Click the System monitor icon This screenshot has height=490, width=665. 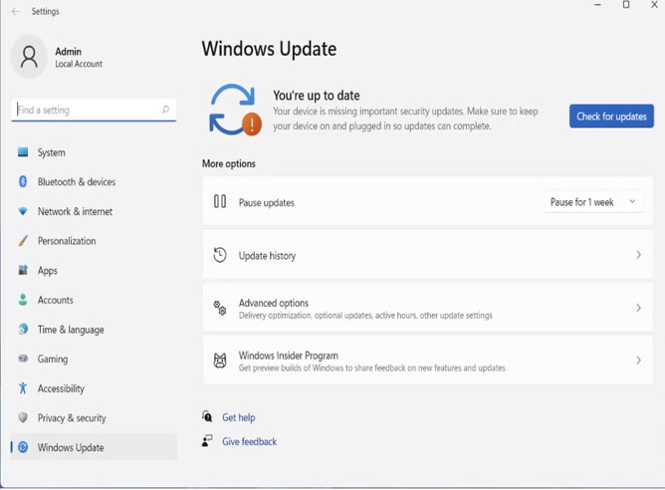tap(23, 151)
